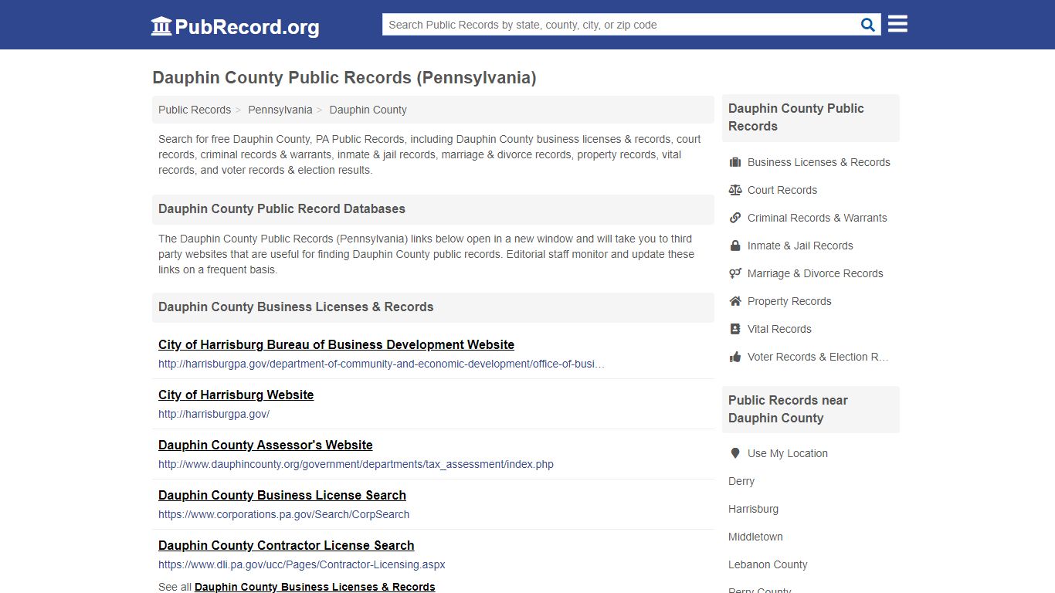
Task: Click Public Records near Dauphin County heading
Action: click(x=788, y=409)
